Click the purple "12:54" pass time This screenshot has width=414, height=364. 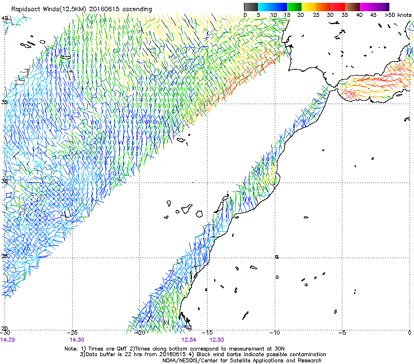[x=189, y=340]
